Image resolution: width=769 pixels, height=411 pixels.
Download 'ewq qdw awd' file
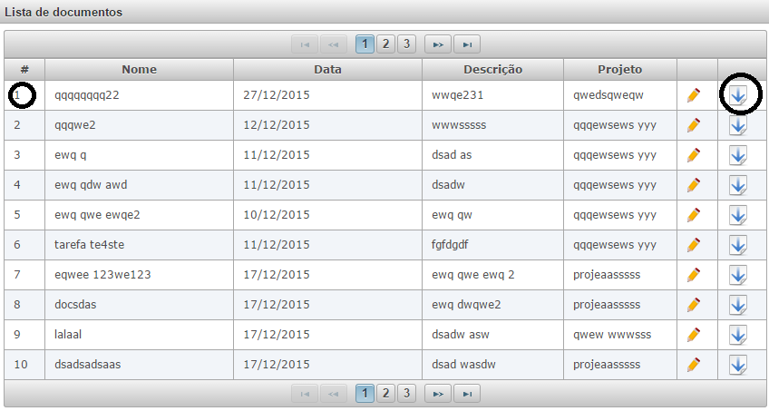click(x=738, y=185)
